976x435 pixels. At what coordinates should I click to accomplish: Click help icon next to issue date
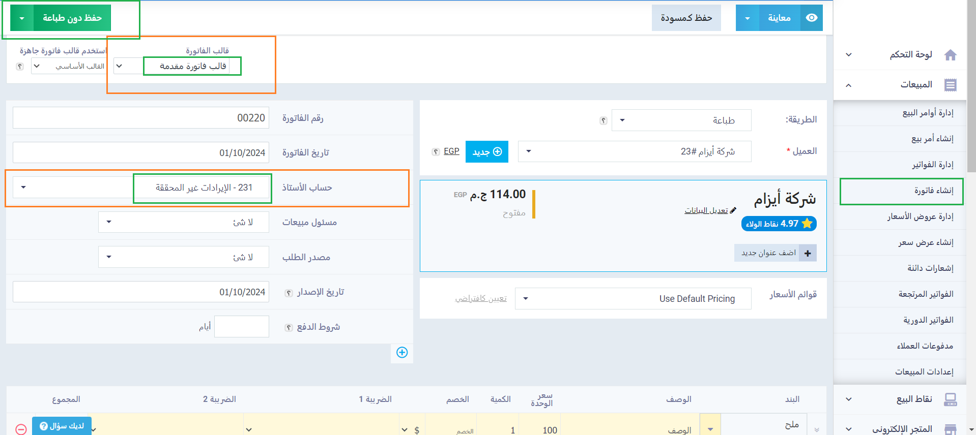click(x=289, y=293)
